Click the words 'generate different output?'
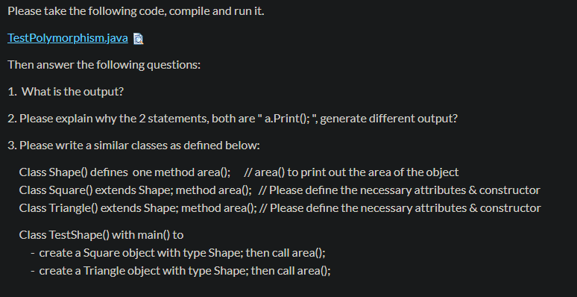This screenshot has width=577, height=297. [x=389, y=119]
